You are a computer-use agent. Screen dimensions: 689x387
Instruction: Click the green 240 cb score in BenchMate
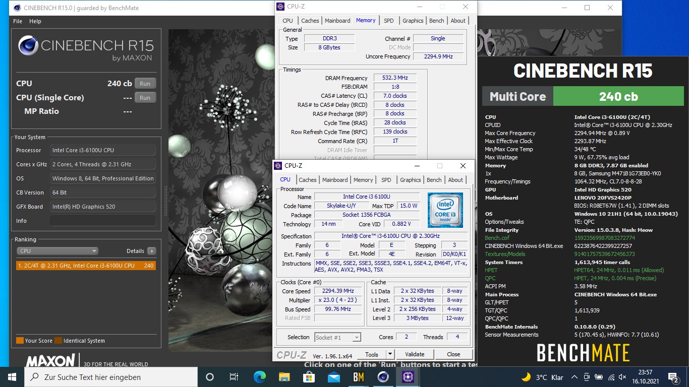click(x=618, y=96)
